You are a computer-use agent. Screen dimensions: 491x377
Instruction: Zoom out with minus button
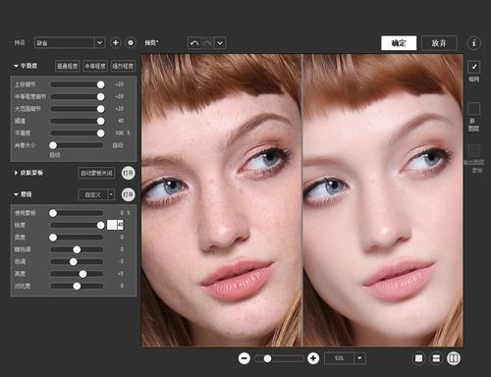click(x=245, y=358)
